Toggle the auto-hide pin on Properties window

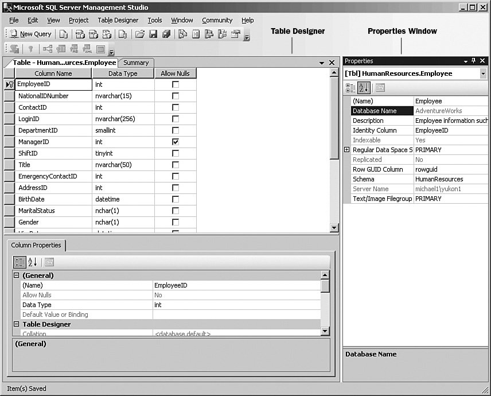[473, 61]
